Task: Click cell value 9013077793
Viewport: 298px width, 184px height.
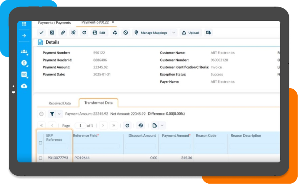Action: [x=58, y=158]
